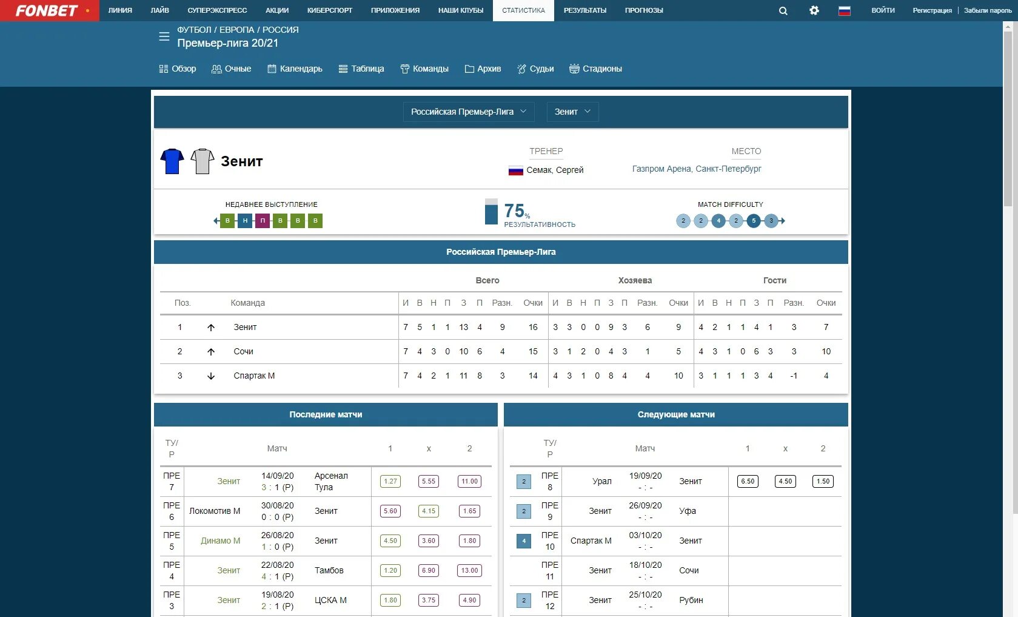Click odds 1.27 for Зенит–Арсенал Тула
The height and width of the screenshot is (617, 1018).
click(390, 482)
